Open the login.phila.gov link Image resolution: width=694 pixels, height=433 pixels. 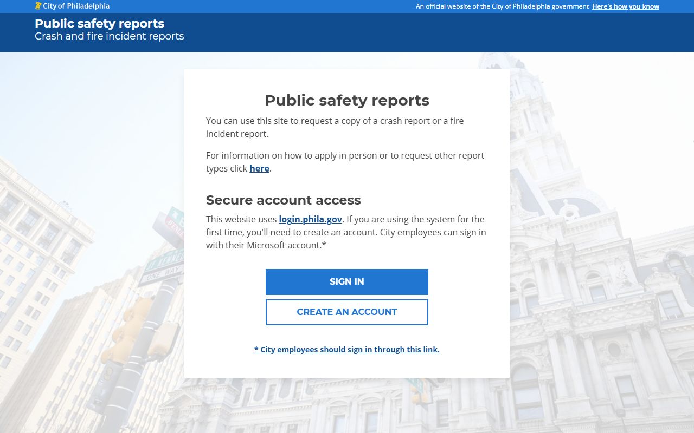311,219
